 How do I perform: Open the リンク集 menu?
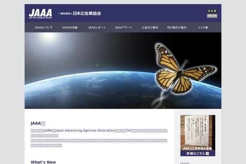203,27
